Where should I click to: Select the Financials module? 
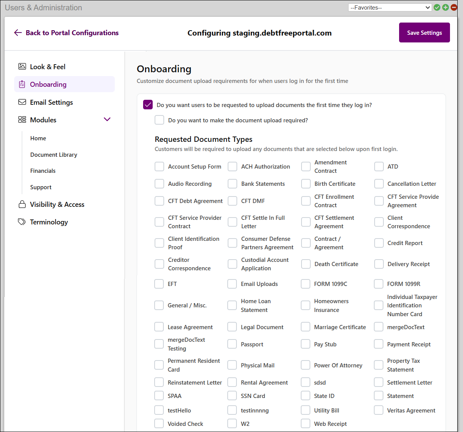[x=43, y=171]
